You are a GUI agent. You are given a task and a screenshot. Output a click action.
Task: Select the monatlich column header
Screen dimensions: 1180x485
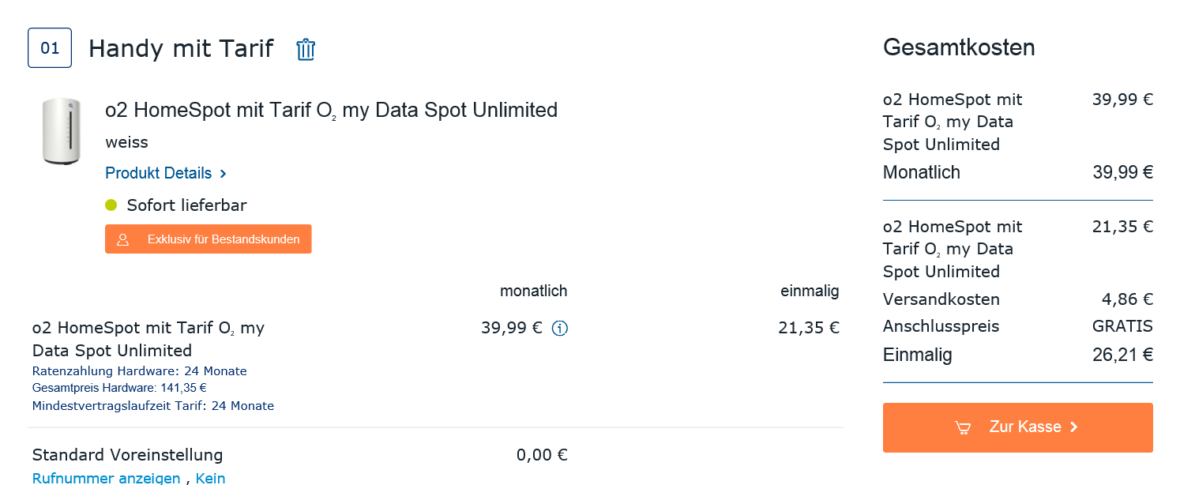(534, 291)
